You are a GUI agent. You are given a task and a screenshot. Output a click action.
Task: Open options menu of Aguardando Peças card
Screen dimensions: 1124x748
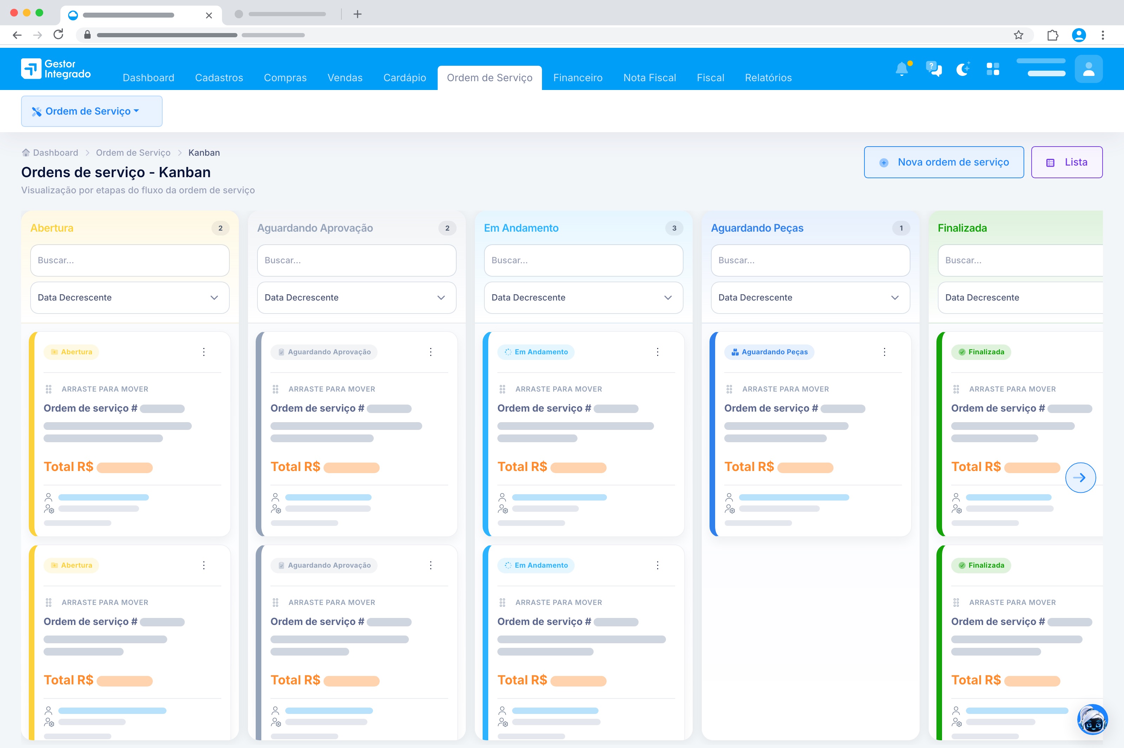(885, 352)
